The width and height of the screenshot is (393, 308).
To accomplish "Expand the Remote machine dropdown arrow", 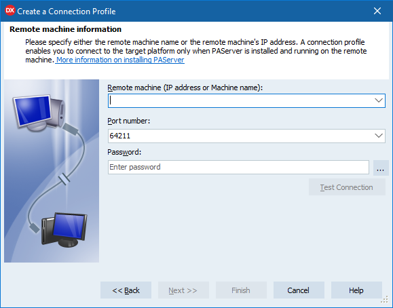I will [379, 101].
